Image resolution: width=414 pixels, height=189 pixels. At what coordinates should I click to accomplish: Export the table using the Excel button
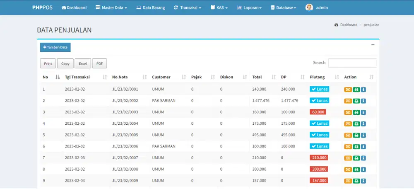point(83,63)
